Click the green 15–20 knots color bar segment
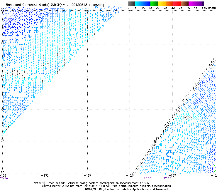This screenshot has width=217, height=191. click(154, 4)
